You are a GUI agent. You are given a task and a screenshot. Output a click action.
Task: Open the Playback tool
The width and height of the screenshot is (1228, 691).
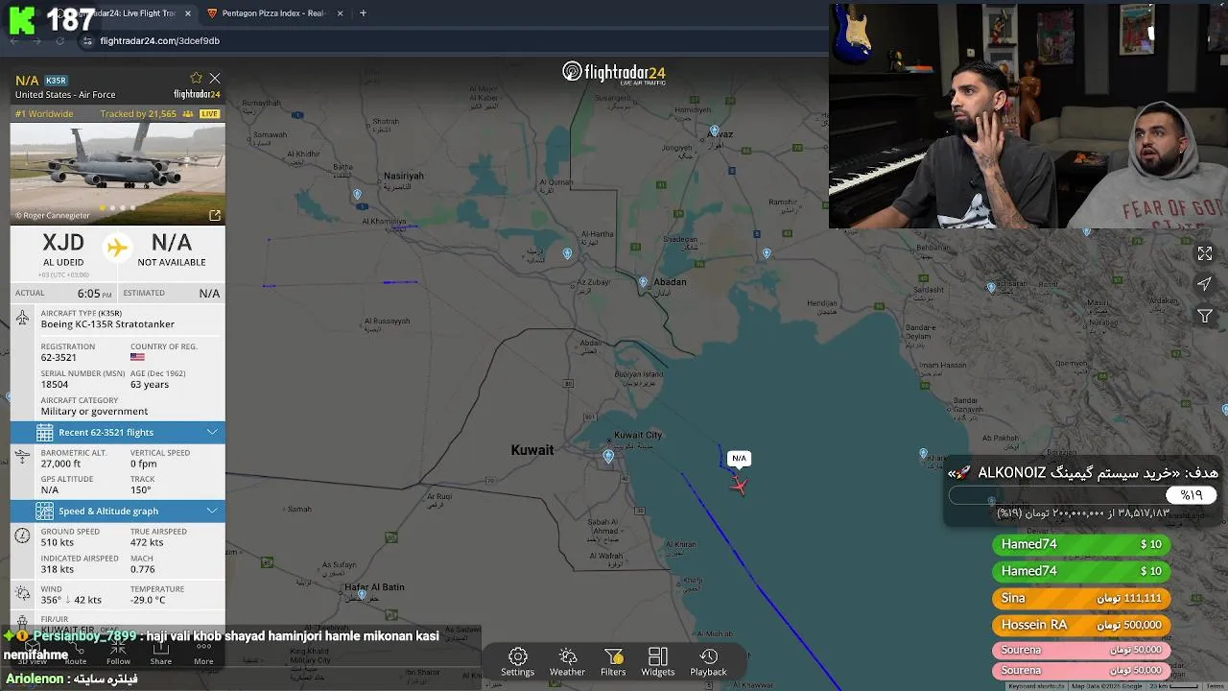point(708,662)
